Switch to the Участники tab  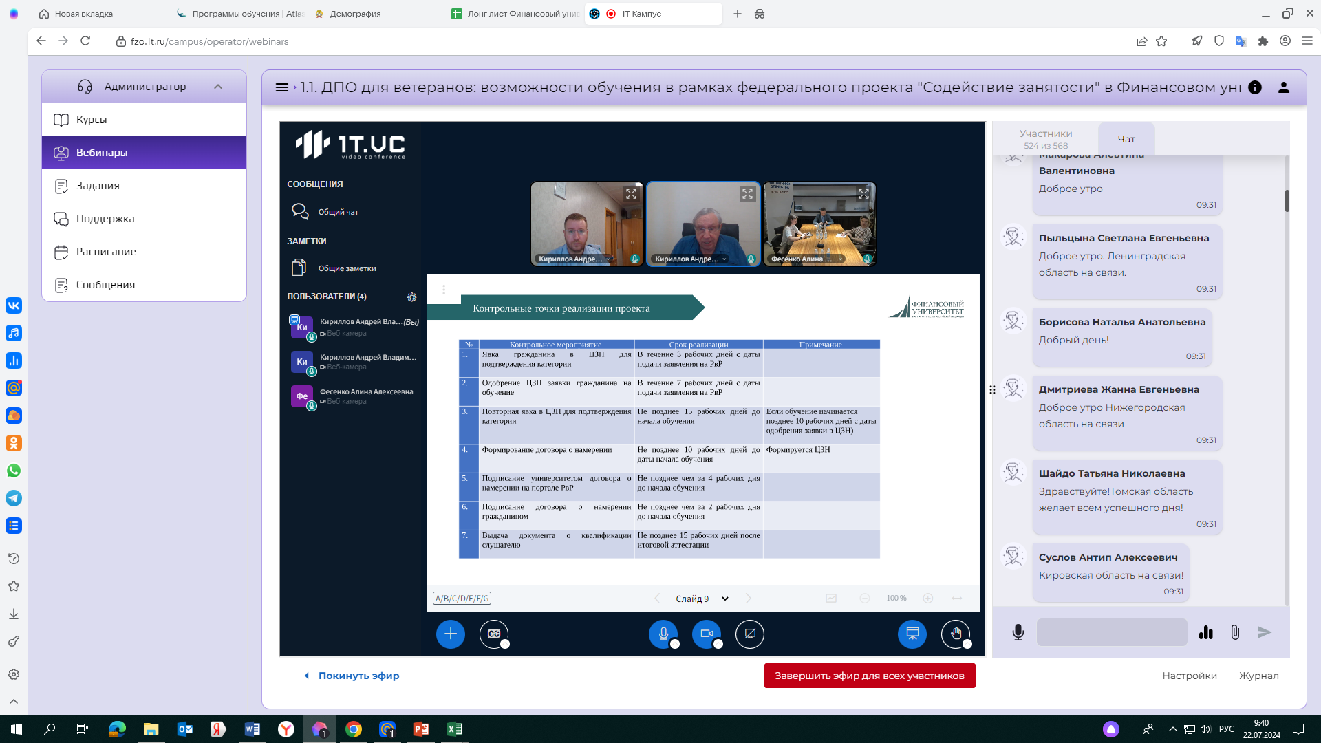pos(1045,138)
